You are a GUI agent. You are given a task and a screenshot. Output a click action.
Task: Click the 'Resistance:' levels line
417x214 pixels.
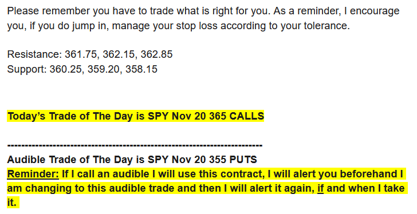[x=90, y=54]
